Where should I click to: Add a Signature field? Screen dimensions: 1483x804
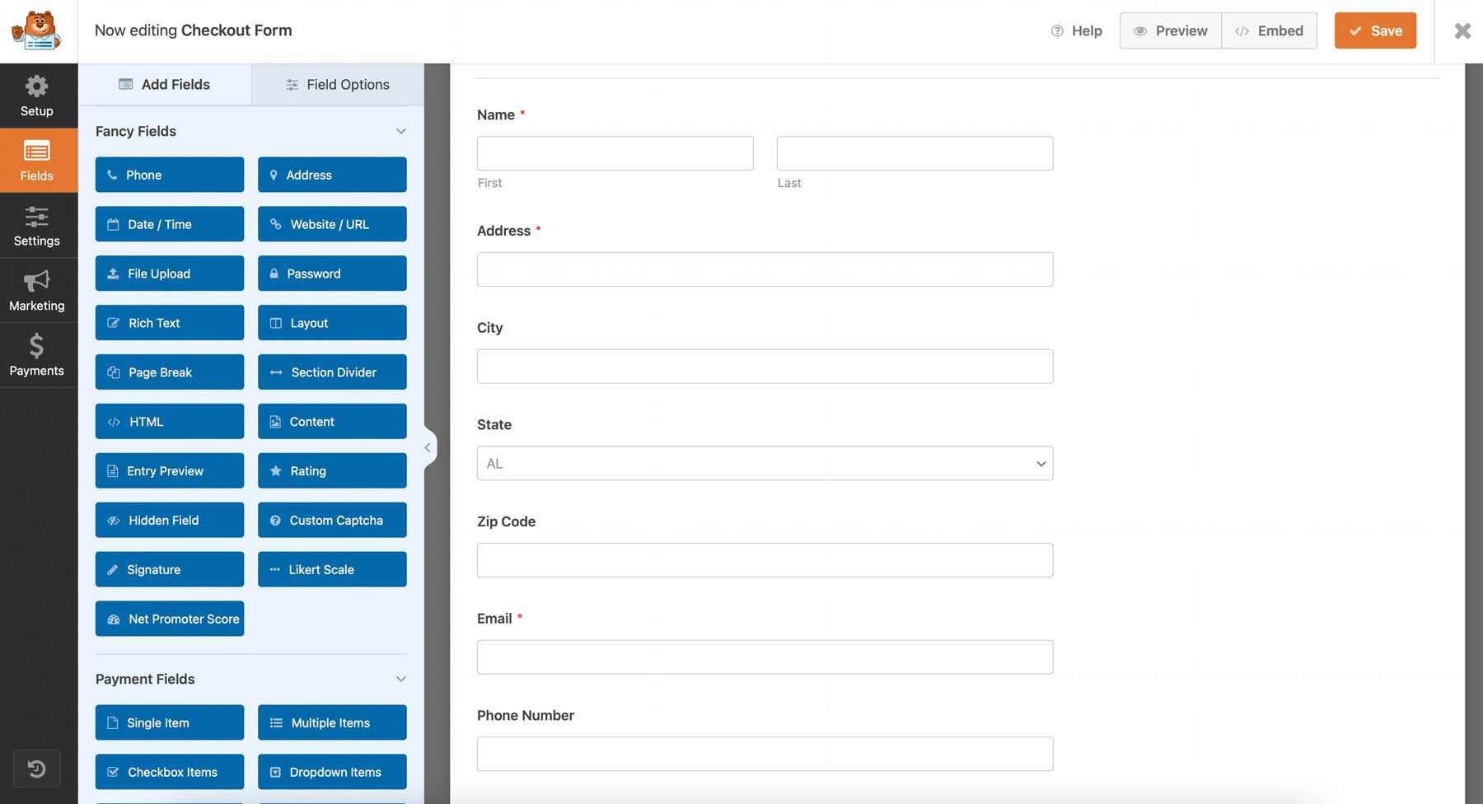(169, 569)
